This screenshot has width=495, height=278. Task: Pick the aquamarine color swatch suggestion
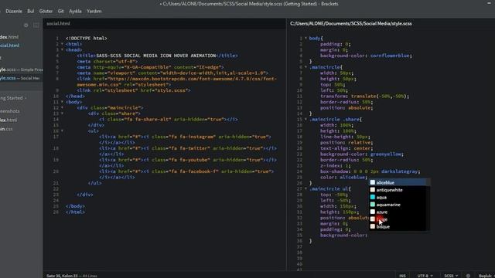(373, 205)
